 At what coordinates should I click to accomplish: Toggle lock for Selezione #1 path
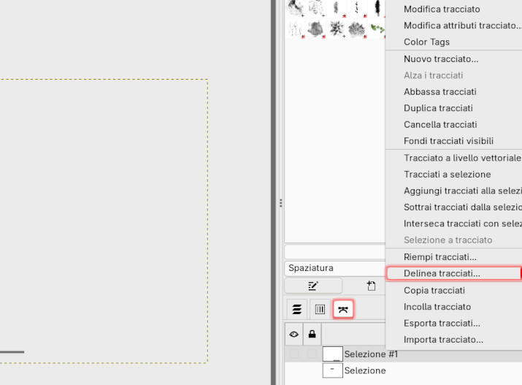[312, 354]
